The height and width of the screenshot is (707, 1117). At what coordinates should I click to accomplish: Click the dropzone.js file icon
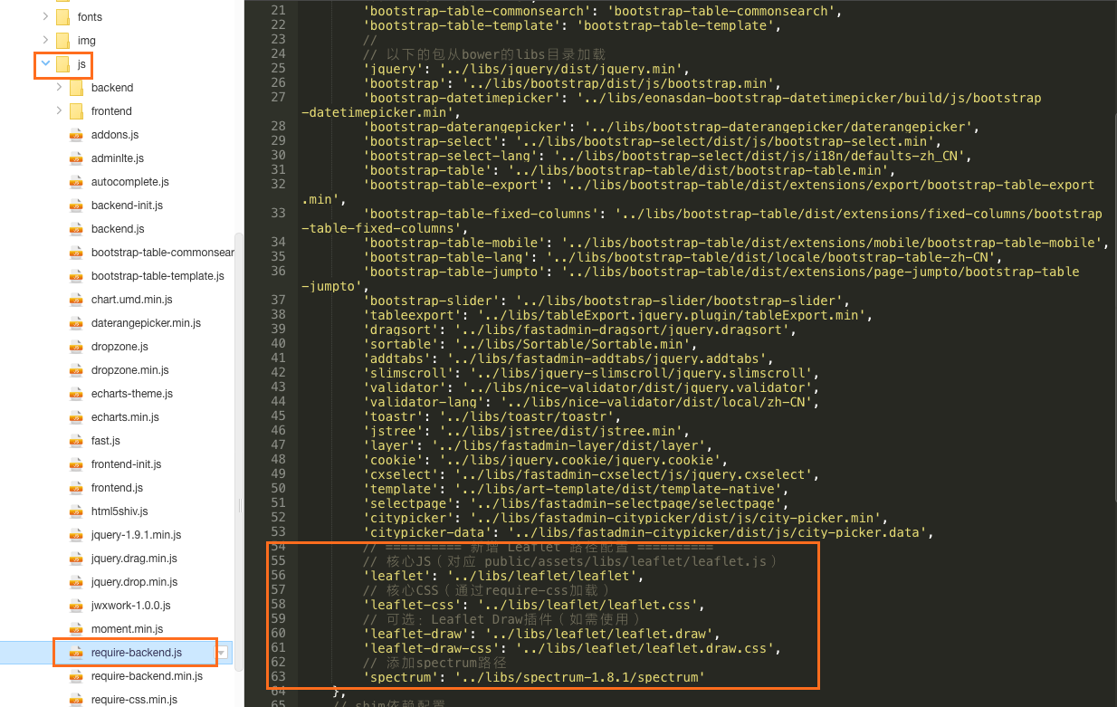76,346
